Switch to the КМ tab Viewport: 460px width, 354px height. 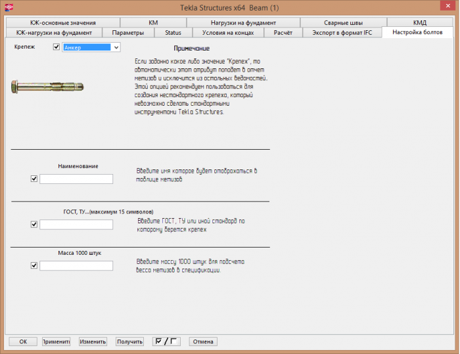[153, 22]
